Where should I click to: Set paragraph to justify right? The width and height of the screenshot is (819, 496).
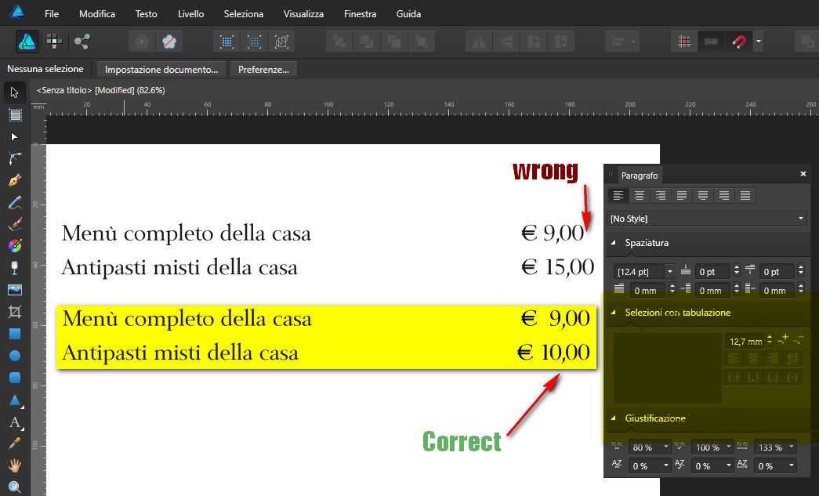724,196
